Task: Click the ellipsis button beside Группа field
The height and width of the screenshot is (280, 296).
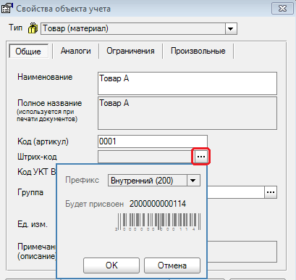Action: pos(271,192)
